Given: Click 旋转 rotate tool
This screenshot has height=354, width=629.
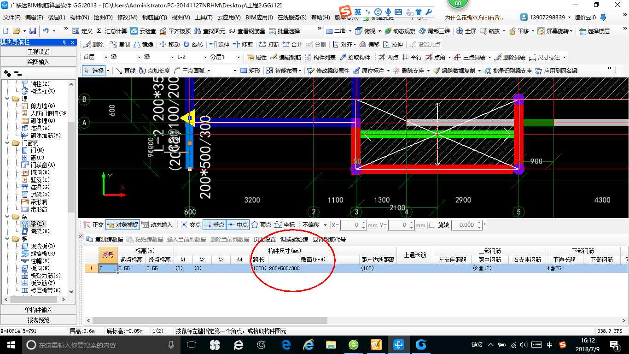Looking at the screenshot, I should [x=193, y=45].
